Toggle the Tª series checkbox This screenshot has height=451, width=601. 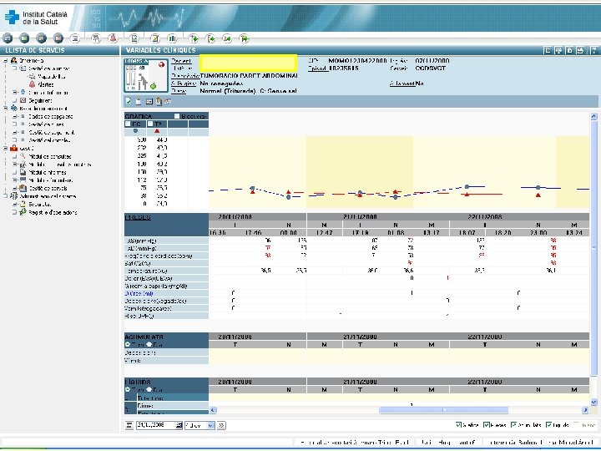point(150,124)
